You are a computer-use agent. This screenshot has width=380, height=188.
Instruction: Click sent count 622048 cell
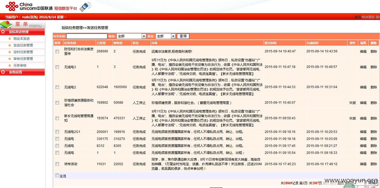(x=102, y=87)
